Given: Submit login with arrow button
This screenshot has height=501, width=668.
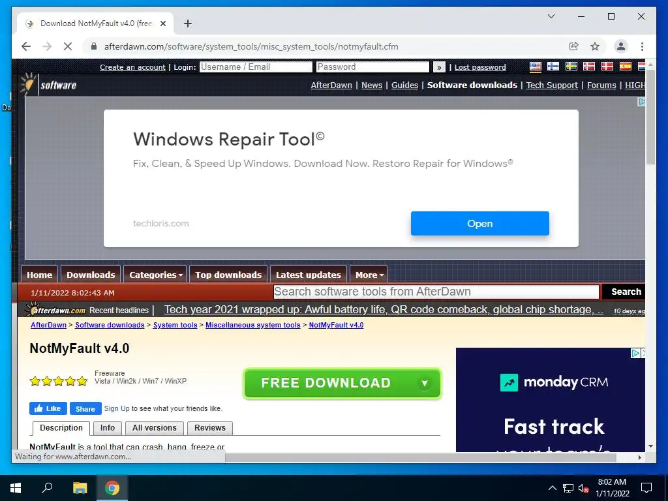Looking at the screenshot, I should 439,67.
